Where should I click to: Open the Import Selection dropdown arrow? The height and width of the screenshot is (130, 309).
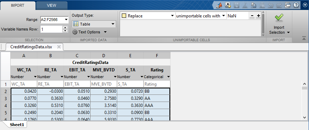pyautogui.click(x=288, y=33)
